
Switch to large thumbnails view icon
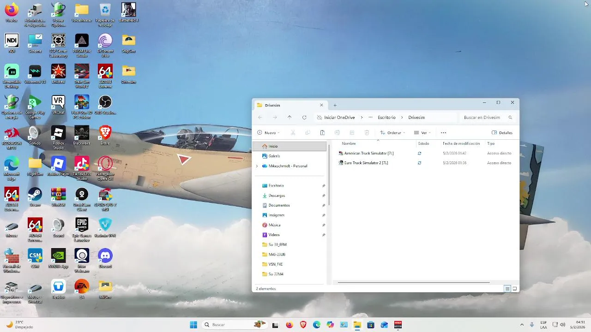point(515,289)
